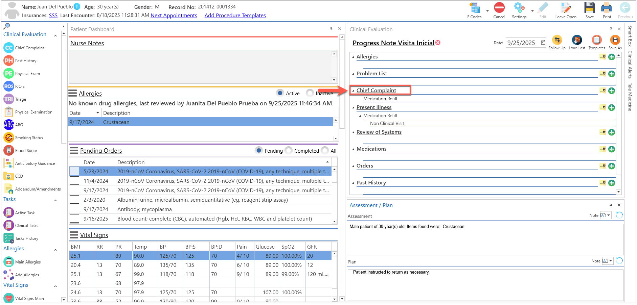Select the Completed orders radio button
The height and width of the screenshot is (305, 637).
[289, 150]
